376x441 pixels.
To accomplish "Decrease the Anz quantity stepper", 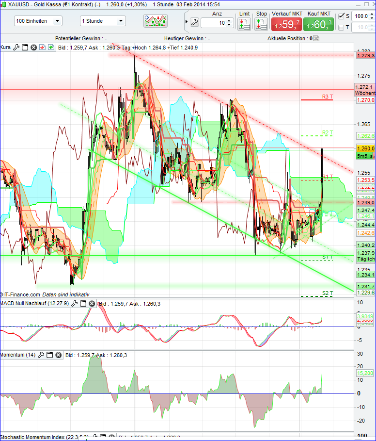I will click(229, 25).
